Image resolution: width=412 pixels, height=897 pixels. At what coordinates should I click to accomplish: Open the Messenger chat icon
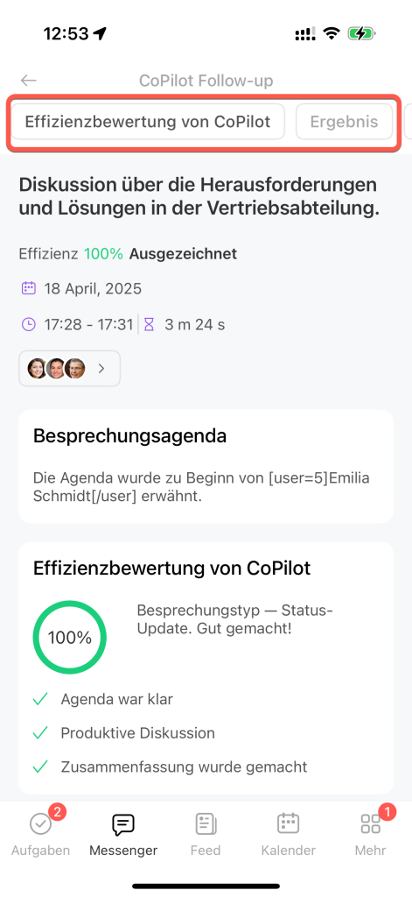[122, 824]
